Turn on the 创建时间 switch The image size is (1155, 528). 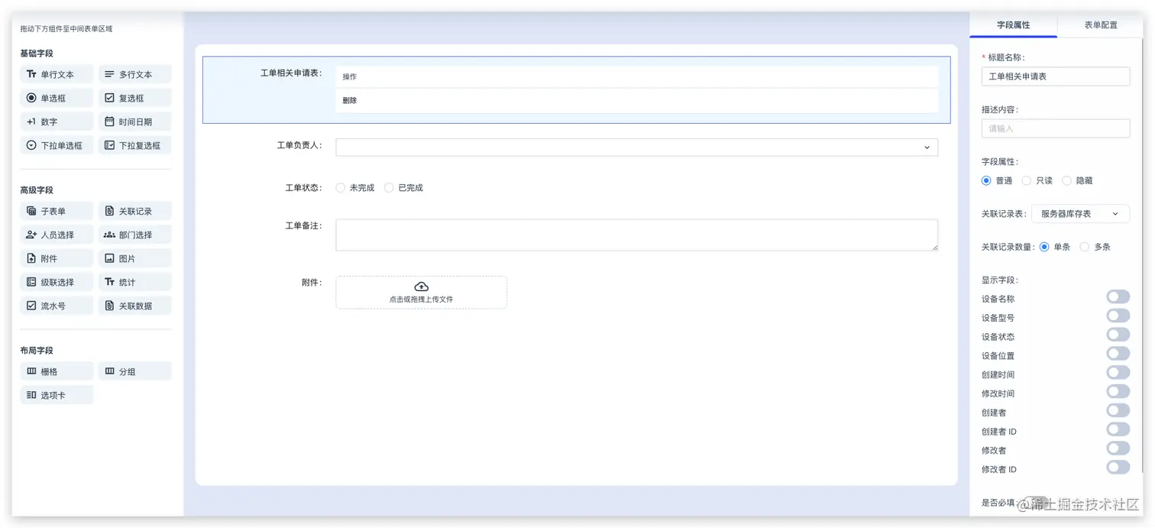(1118, 373)
